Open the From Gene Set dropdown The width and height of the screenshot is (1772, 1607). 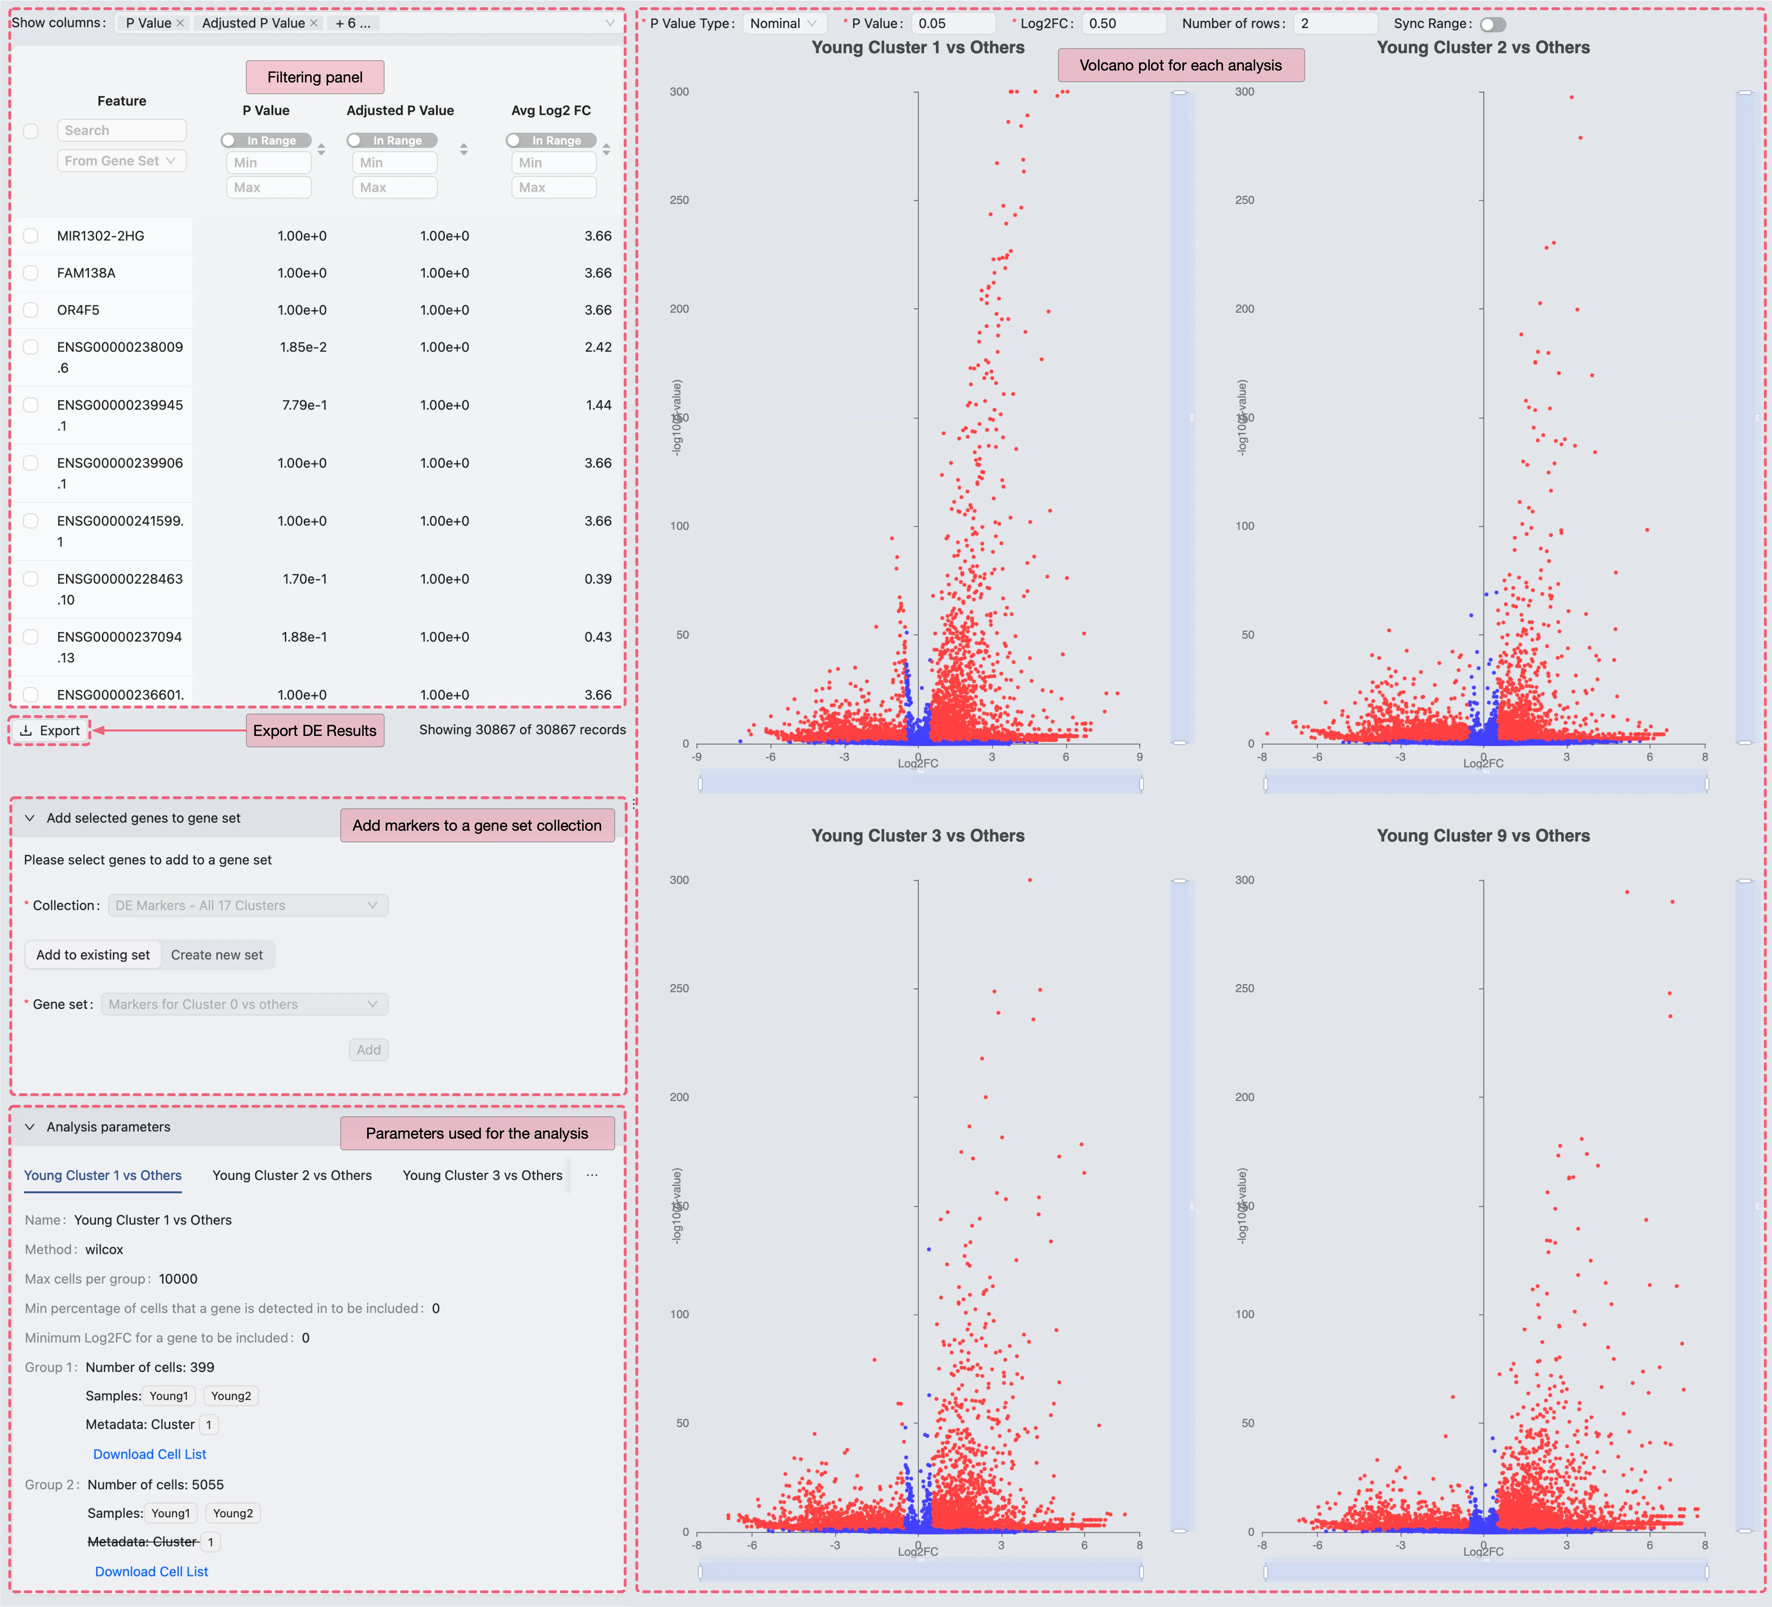(121, 161)
